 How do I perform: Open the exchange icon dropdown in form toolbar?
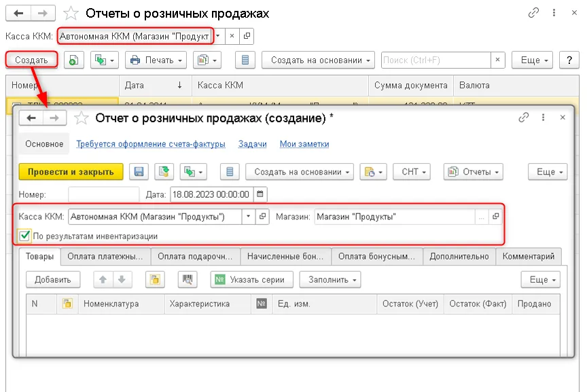(x=193, y=172)
